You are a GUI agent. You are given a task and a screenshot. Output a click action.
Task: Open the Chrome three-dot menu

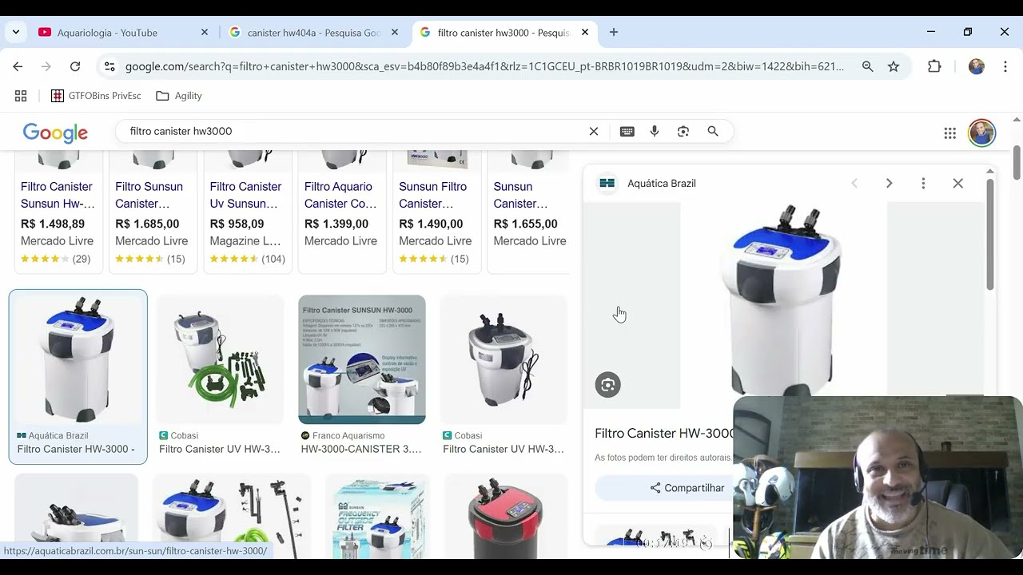(1005, 67)
